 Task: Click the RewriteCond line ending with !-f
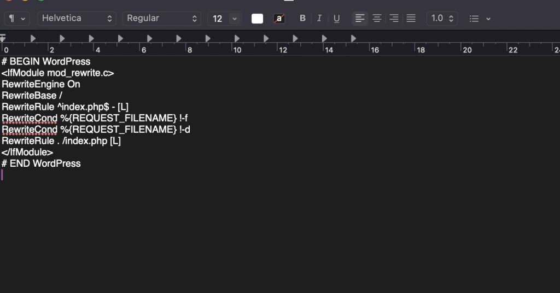pyautogui.click(x=95, y=118)
